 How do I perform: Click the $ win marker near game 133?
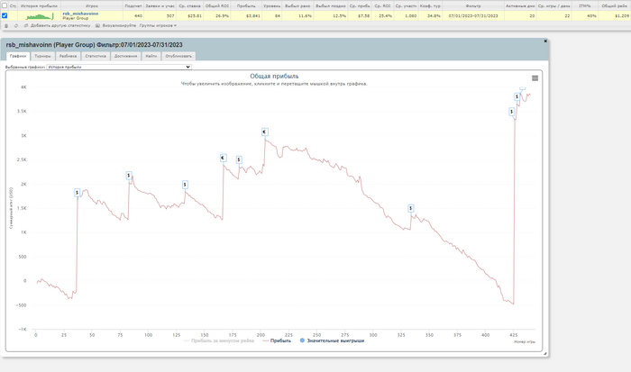coord(185,185)
